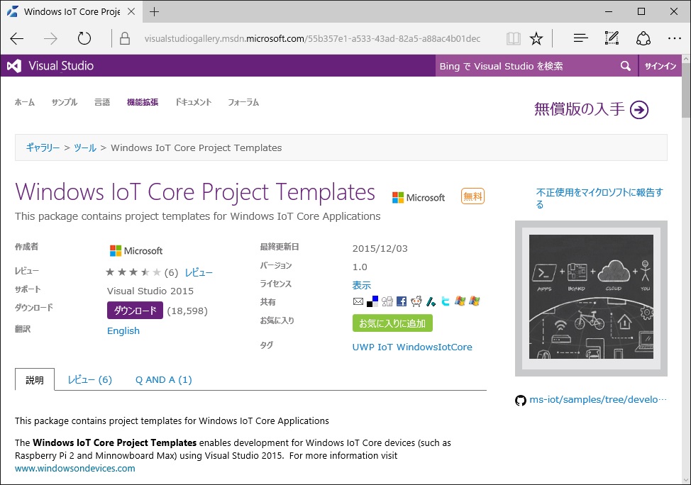Open the Make a Web Note tool
The image size is (691, 485).
tap(612, 38)
